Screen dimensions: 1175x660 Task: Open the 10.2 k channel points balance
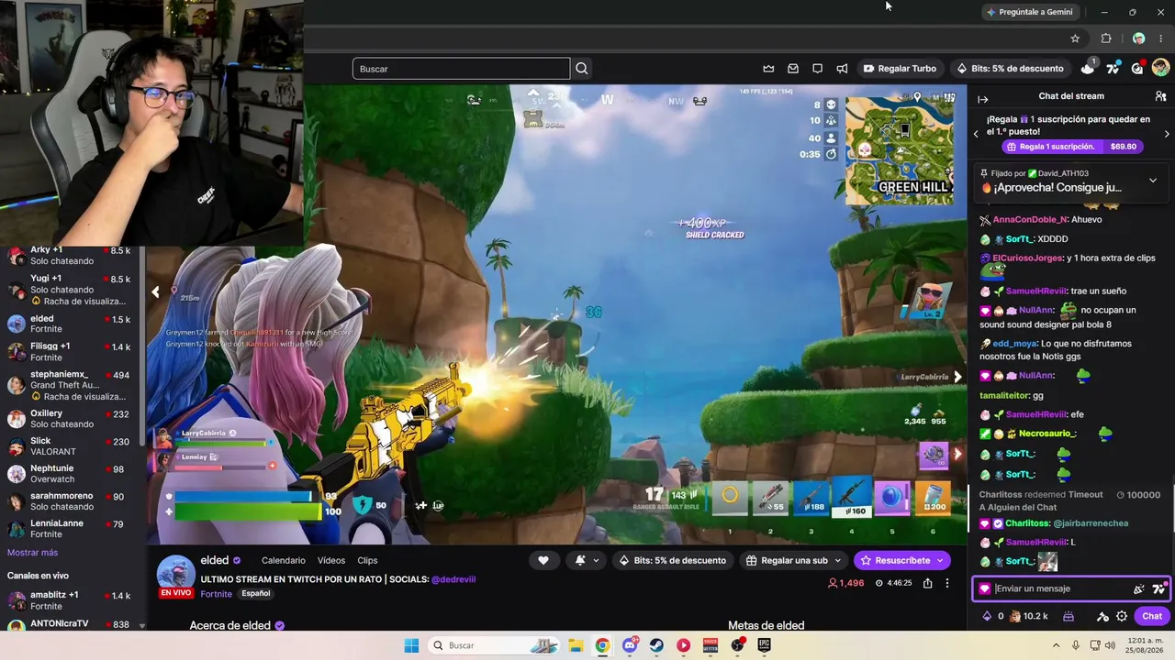[x=1028, y=616]
